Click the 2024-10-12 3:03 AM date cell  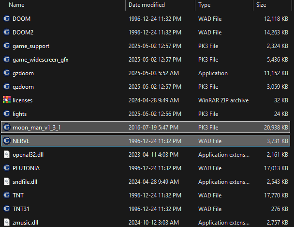[x=154, y=223]
